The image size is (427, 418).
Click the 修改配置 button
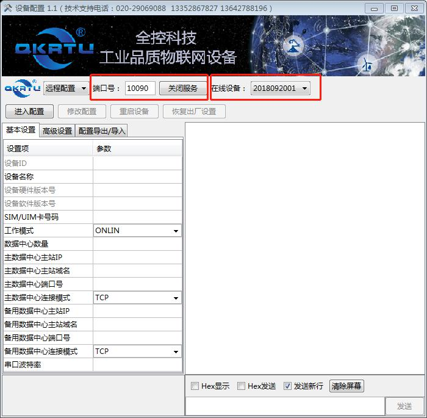tap(82, 112)
